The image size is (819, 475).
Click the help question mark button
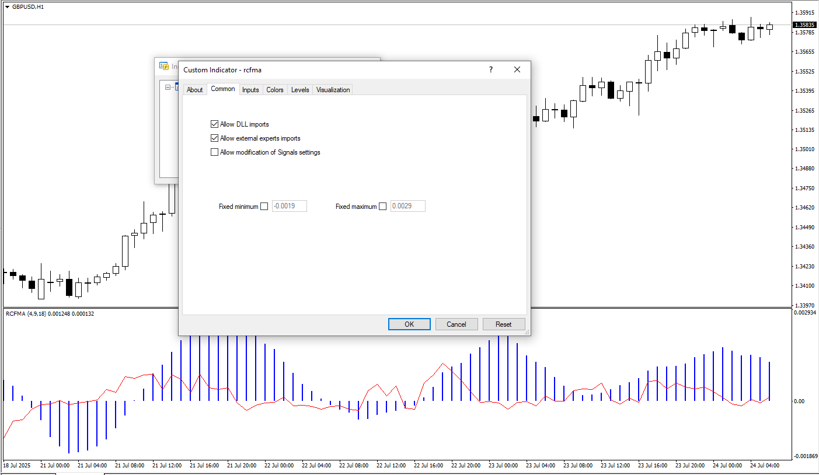pyautogui.click(x=490, y=69)
